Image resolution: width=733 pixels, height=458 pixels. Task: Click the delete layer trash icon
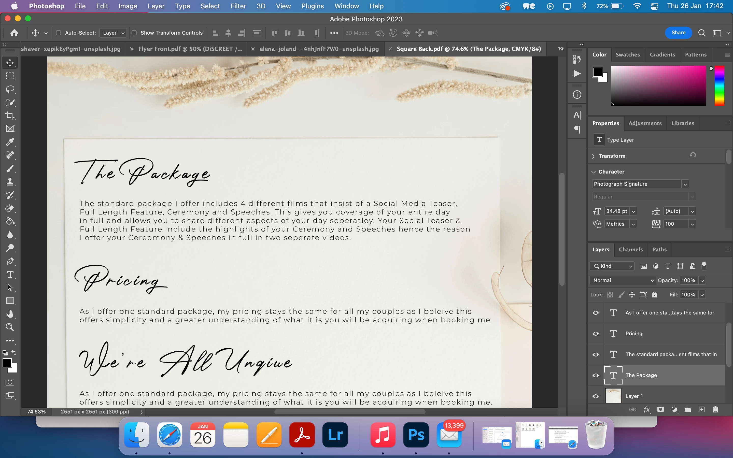tap(715, 410)
